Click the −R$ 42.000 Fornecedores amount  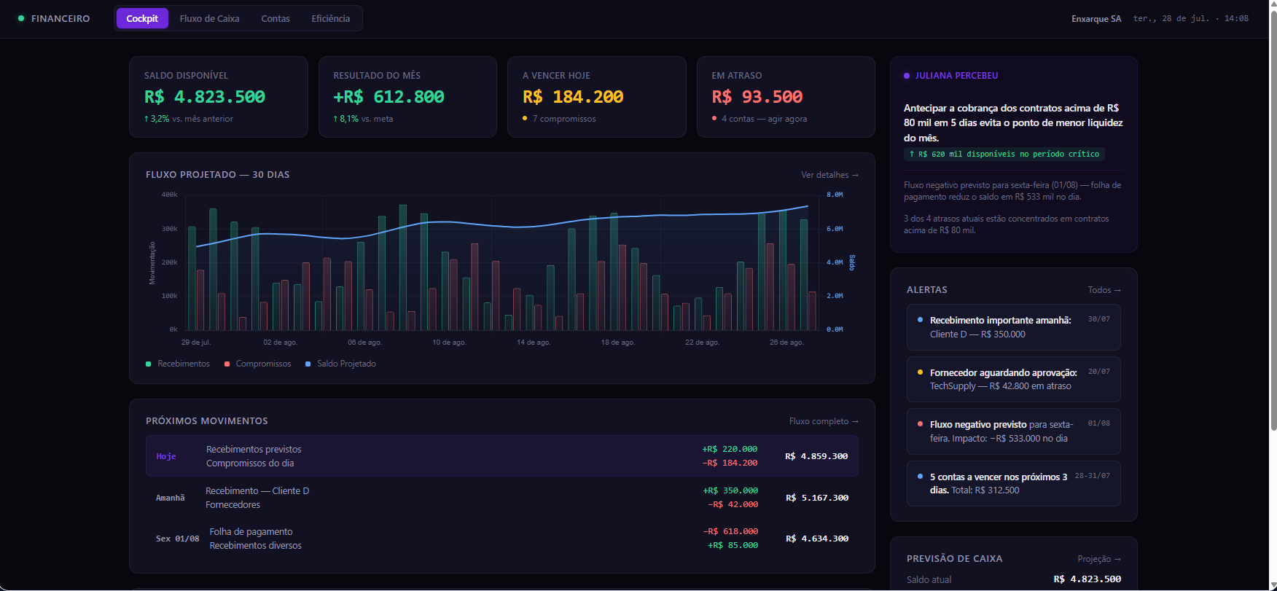pyautogui.click(x=733, y=504)
